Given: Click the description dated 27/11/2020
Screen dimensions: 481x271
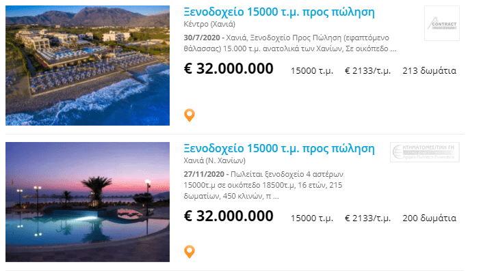Looking at the screenshot, I should point(263,185).
